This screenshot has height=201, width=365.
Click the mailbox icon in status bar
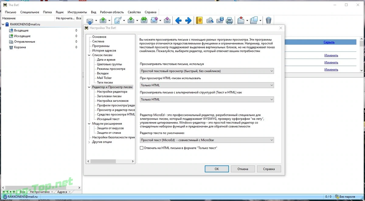coord(5,197)
